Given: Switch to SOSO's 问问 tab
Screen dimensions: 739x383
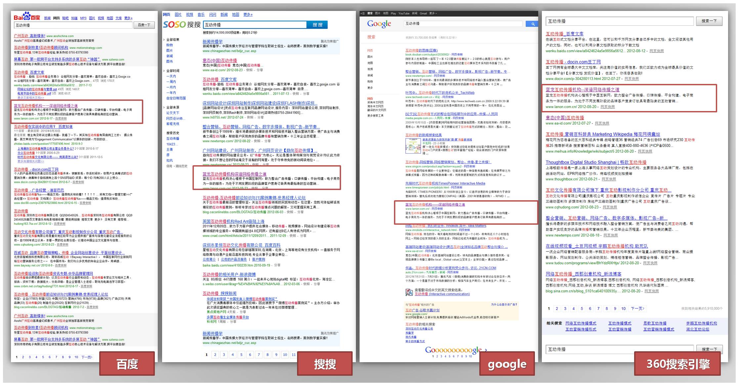Looking at the screenshot, I should pyautogui.click(x=213, y=15).
